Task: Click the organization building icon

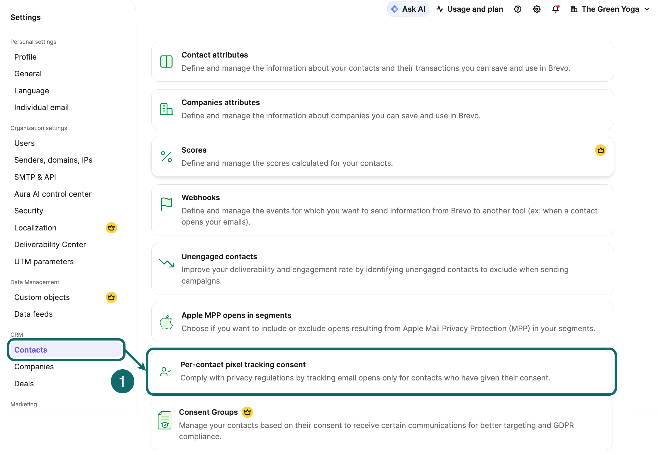Action: (574, 9)
